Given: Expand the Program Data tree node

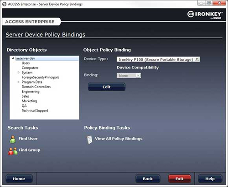Looking at the screenshot, I should coord(19,82).
